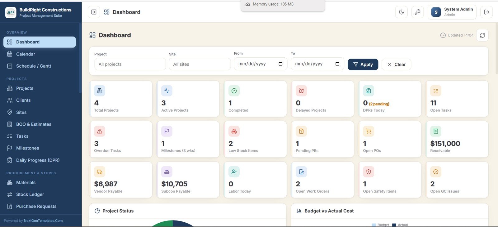498x227 pixels.
Task: Click the Open POs cart icon
Action: point(369,131)
